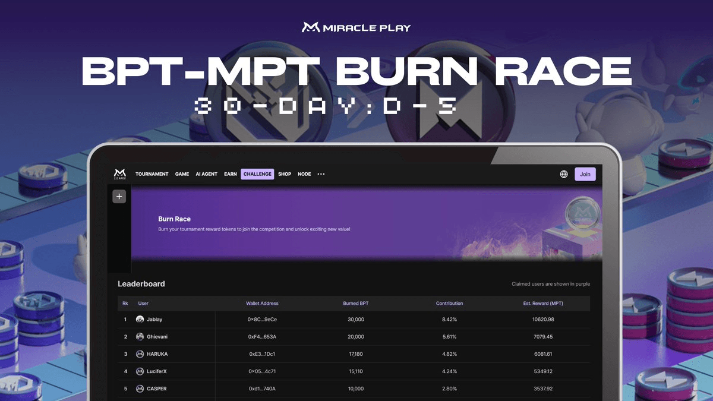This screenshot has height=401, width=713.
Task: Click the user name Jablay
Action: tap(154, 320)
